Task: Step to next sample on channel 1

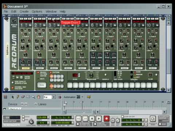Action: [26, 26]
